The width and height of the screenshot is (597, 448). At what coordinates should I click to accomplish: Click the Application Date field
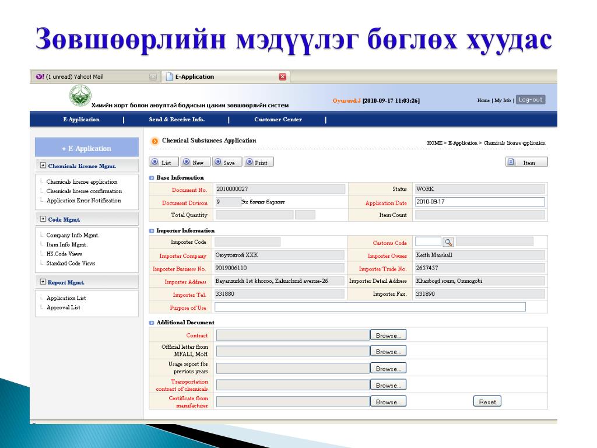[480, 202]
